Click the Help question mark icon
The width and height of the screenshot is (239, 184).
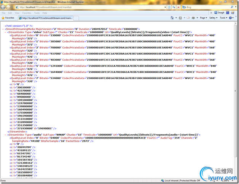point(230,18)
